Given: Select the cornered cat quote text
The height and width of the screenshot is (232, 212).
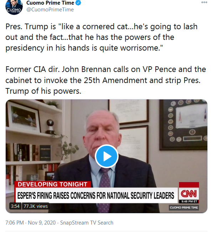Looking at the screenshot, I should (x=102, y=37).
